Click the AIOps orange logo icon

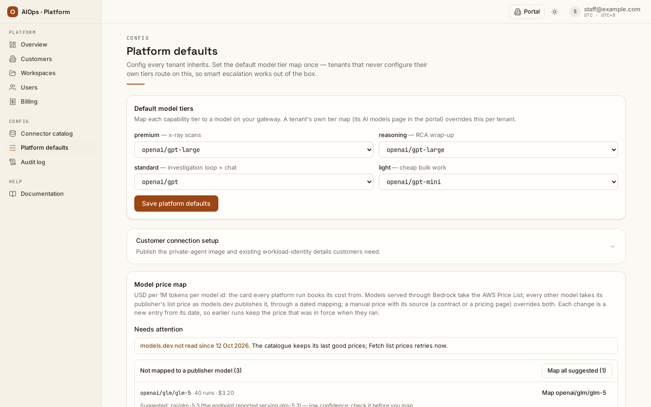pos(13,12)
